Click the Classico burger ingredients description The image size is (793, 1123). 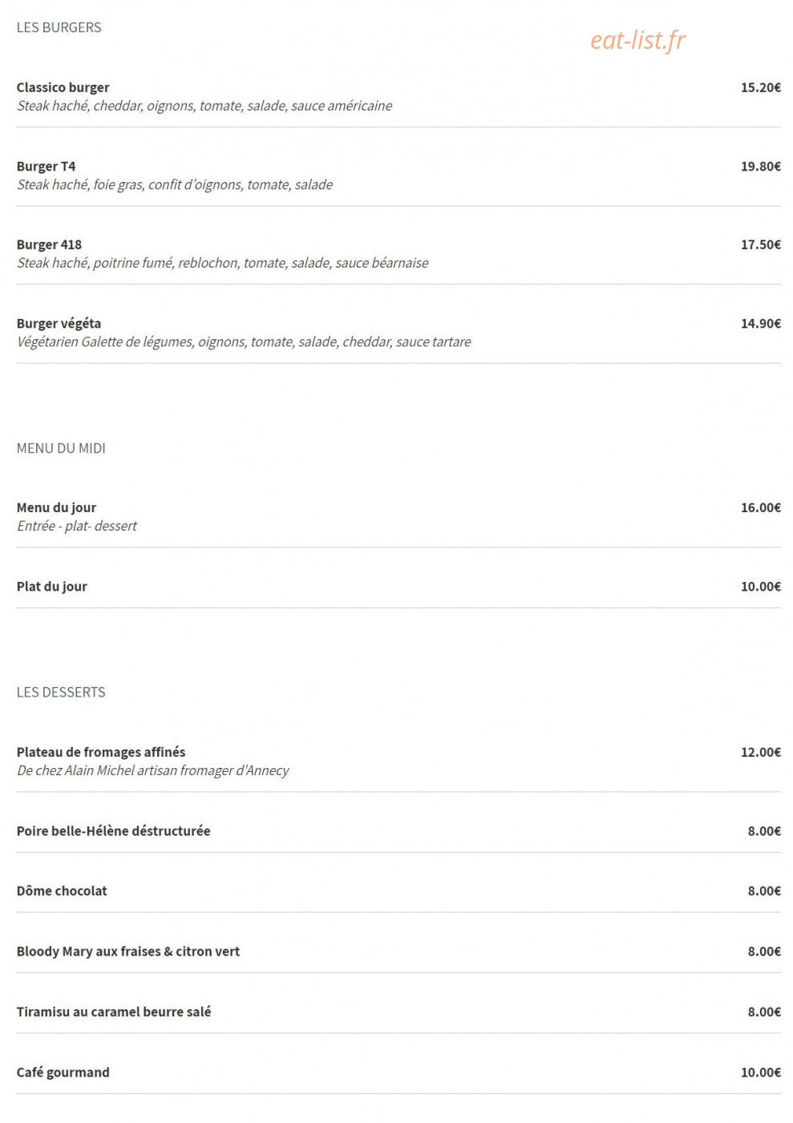204,106
